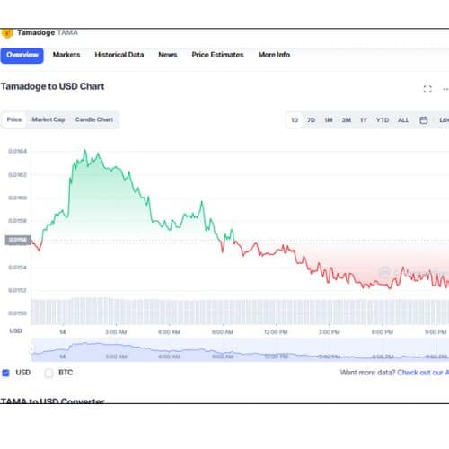The image size is (449, 449).
Task: Set chart range to YTD
Action: pos(383,120)
